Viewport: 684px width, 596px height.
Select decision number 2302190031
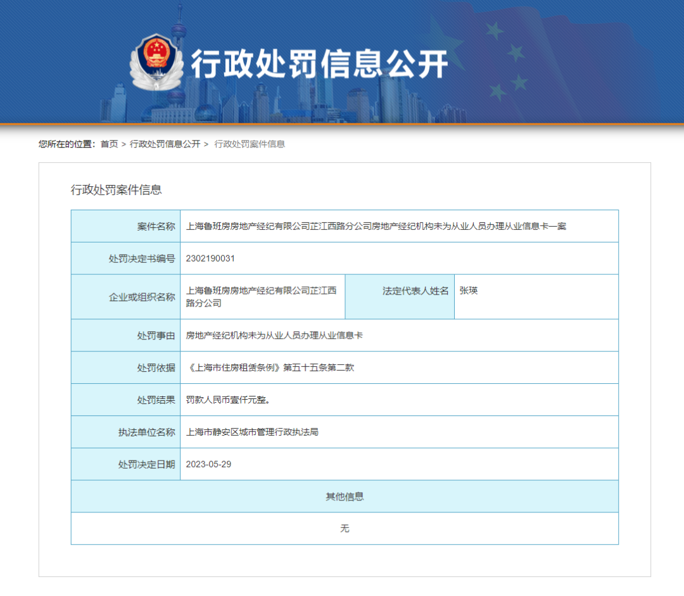pos(210,258)
